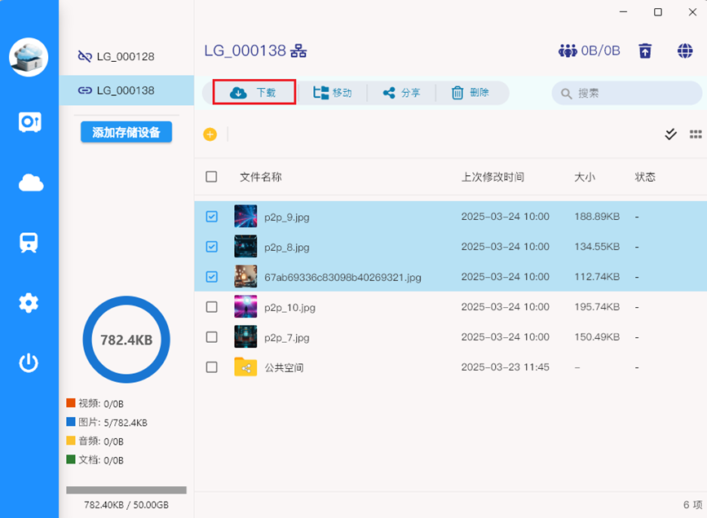
Task: Click the 大小 column header
Action: (585, 177)
